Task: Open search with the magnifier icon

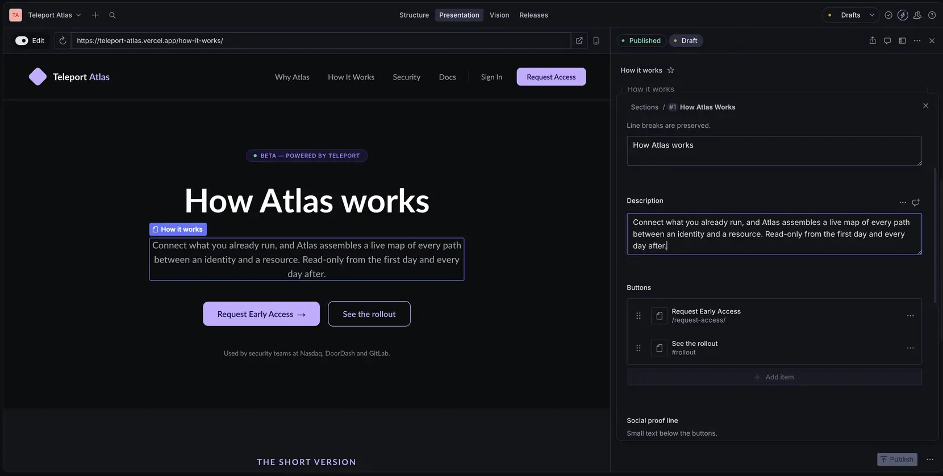Action: click(x=112, y=15)
